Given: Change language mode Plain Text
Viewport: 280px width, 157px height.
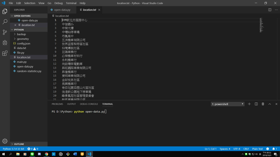Looking at the screenshot, I should click(257, 149).
